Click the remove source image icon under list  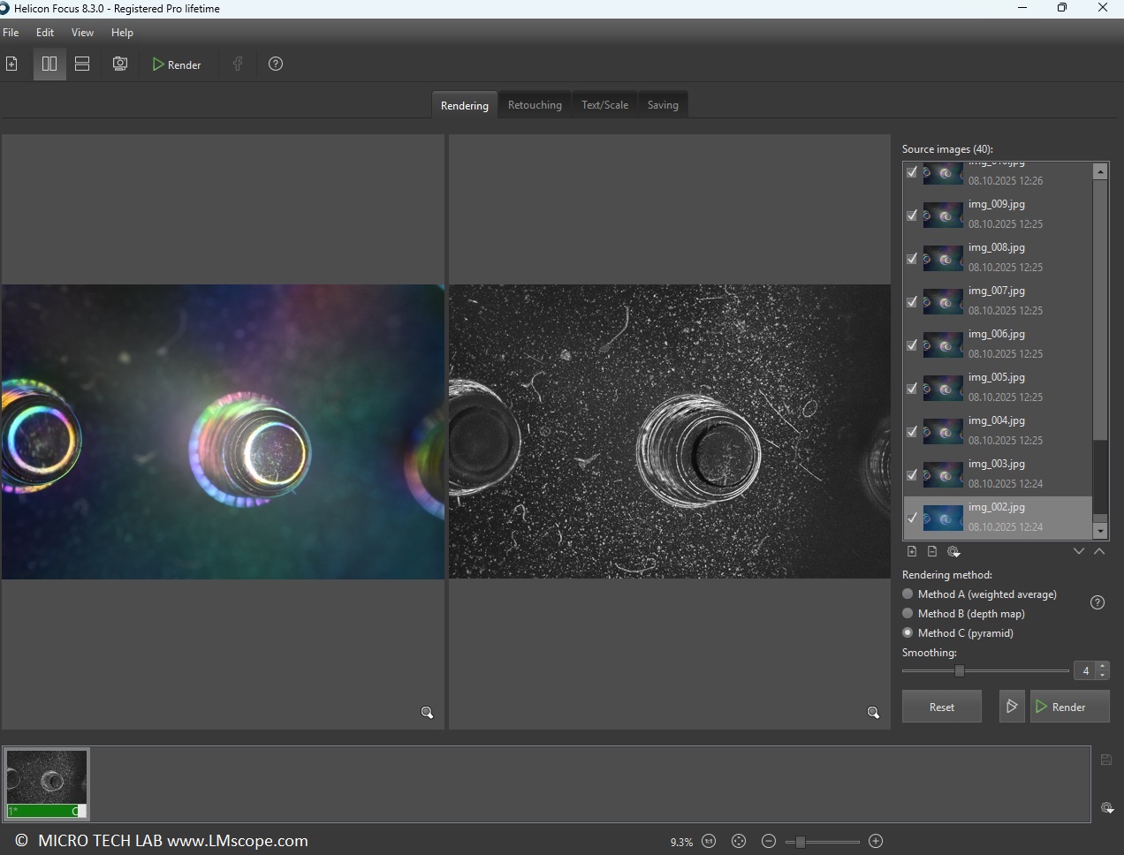(932, 551)
